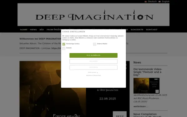
Task: Open the From Inside menu item
Action: [54, 30]
